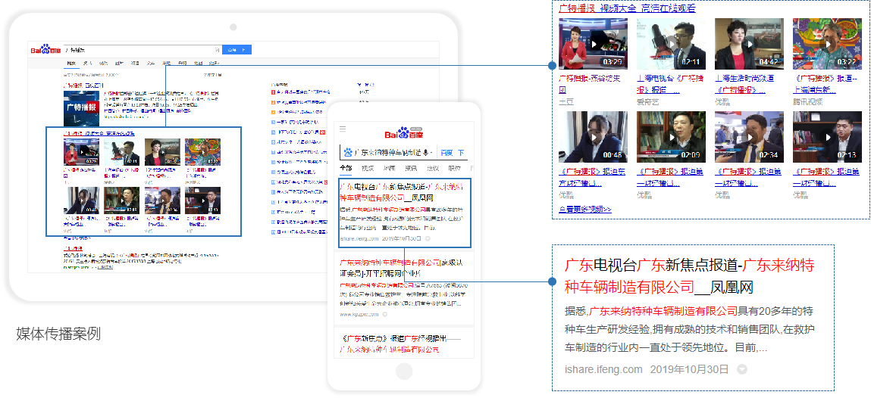The image size is (871, 398).
Task: Select the 全部 tab on the phone
Action: [346, 169]
